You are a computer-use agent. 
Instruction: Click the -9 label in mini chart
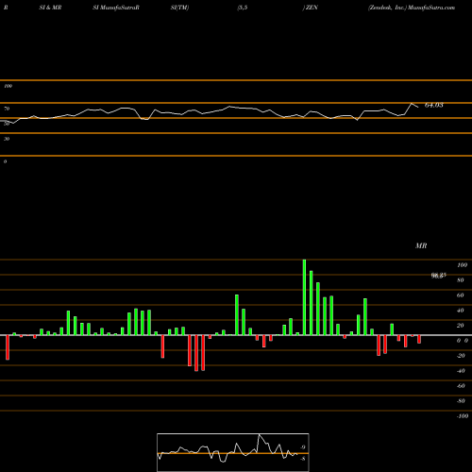(x=302, y=447)
